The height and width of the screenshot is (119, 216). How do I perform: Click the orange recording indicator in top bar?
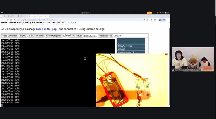149,13
